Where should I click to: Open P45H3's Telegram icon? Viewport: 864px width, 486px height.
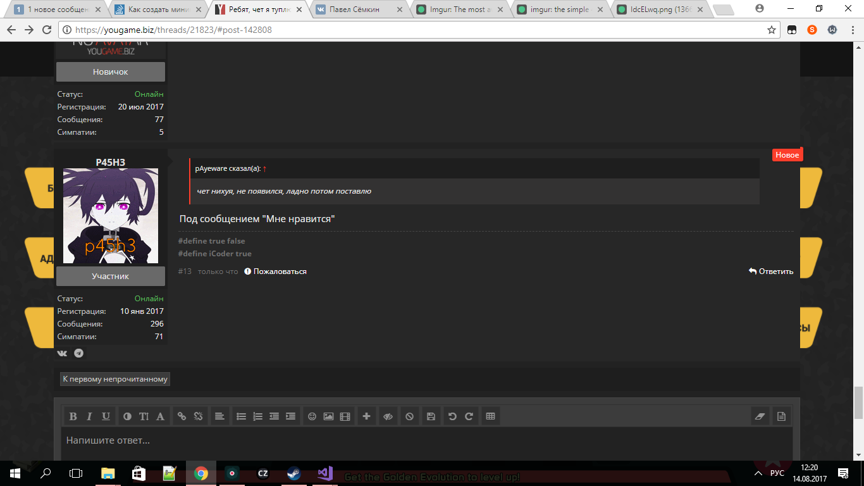(79, 353)
